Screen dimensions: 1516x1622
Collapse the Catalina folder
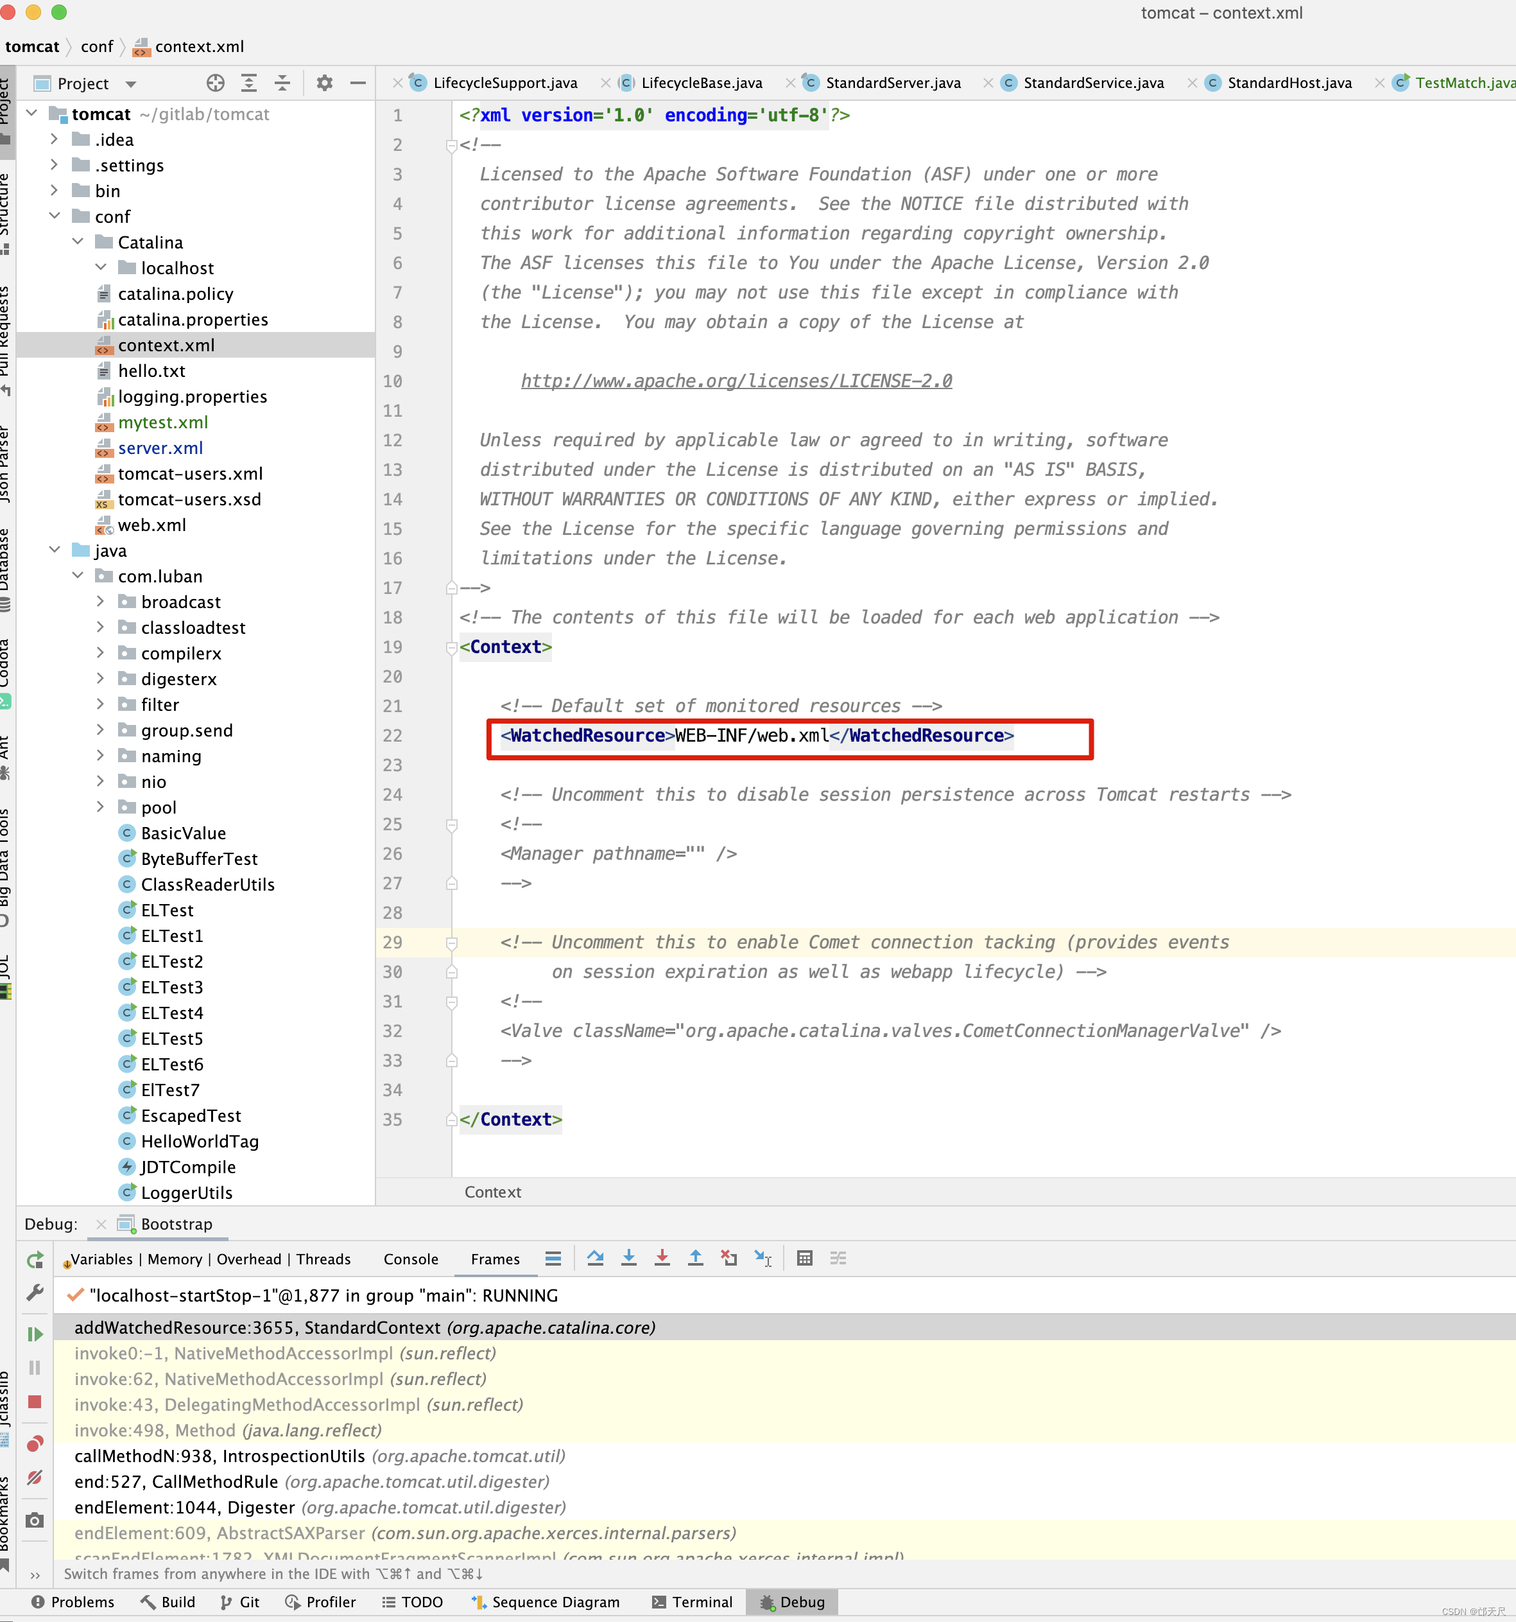click(x=78, y=242)
